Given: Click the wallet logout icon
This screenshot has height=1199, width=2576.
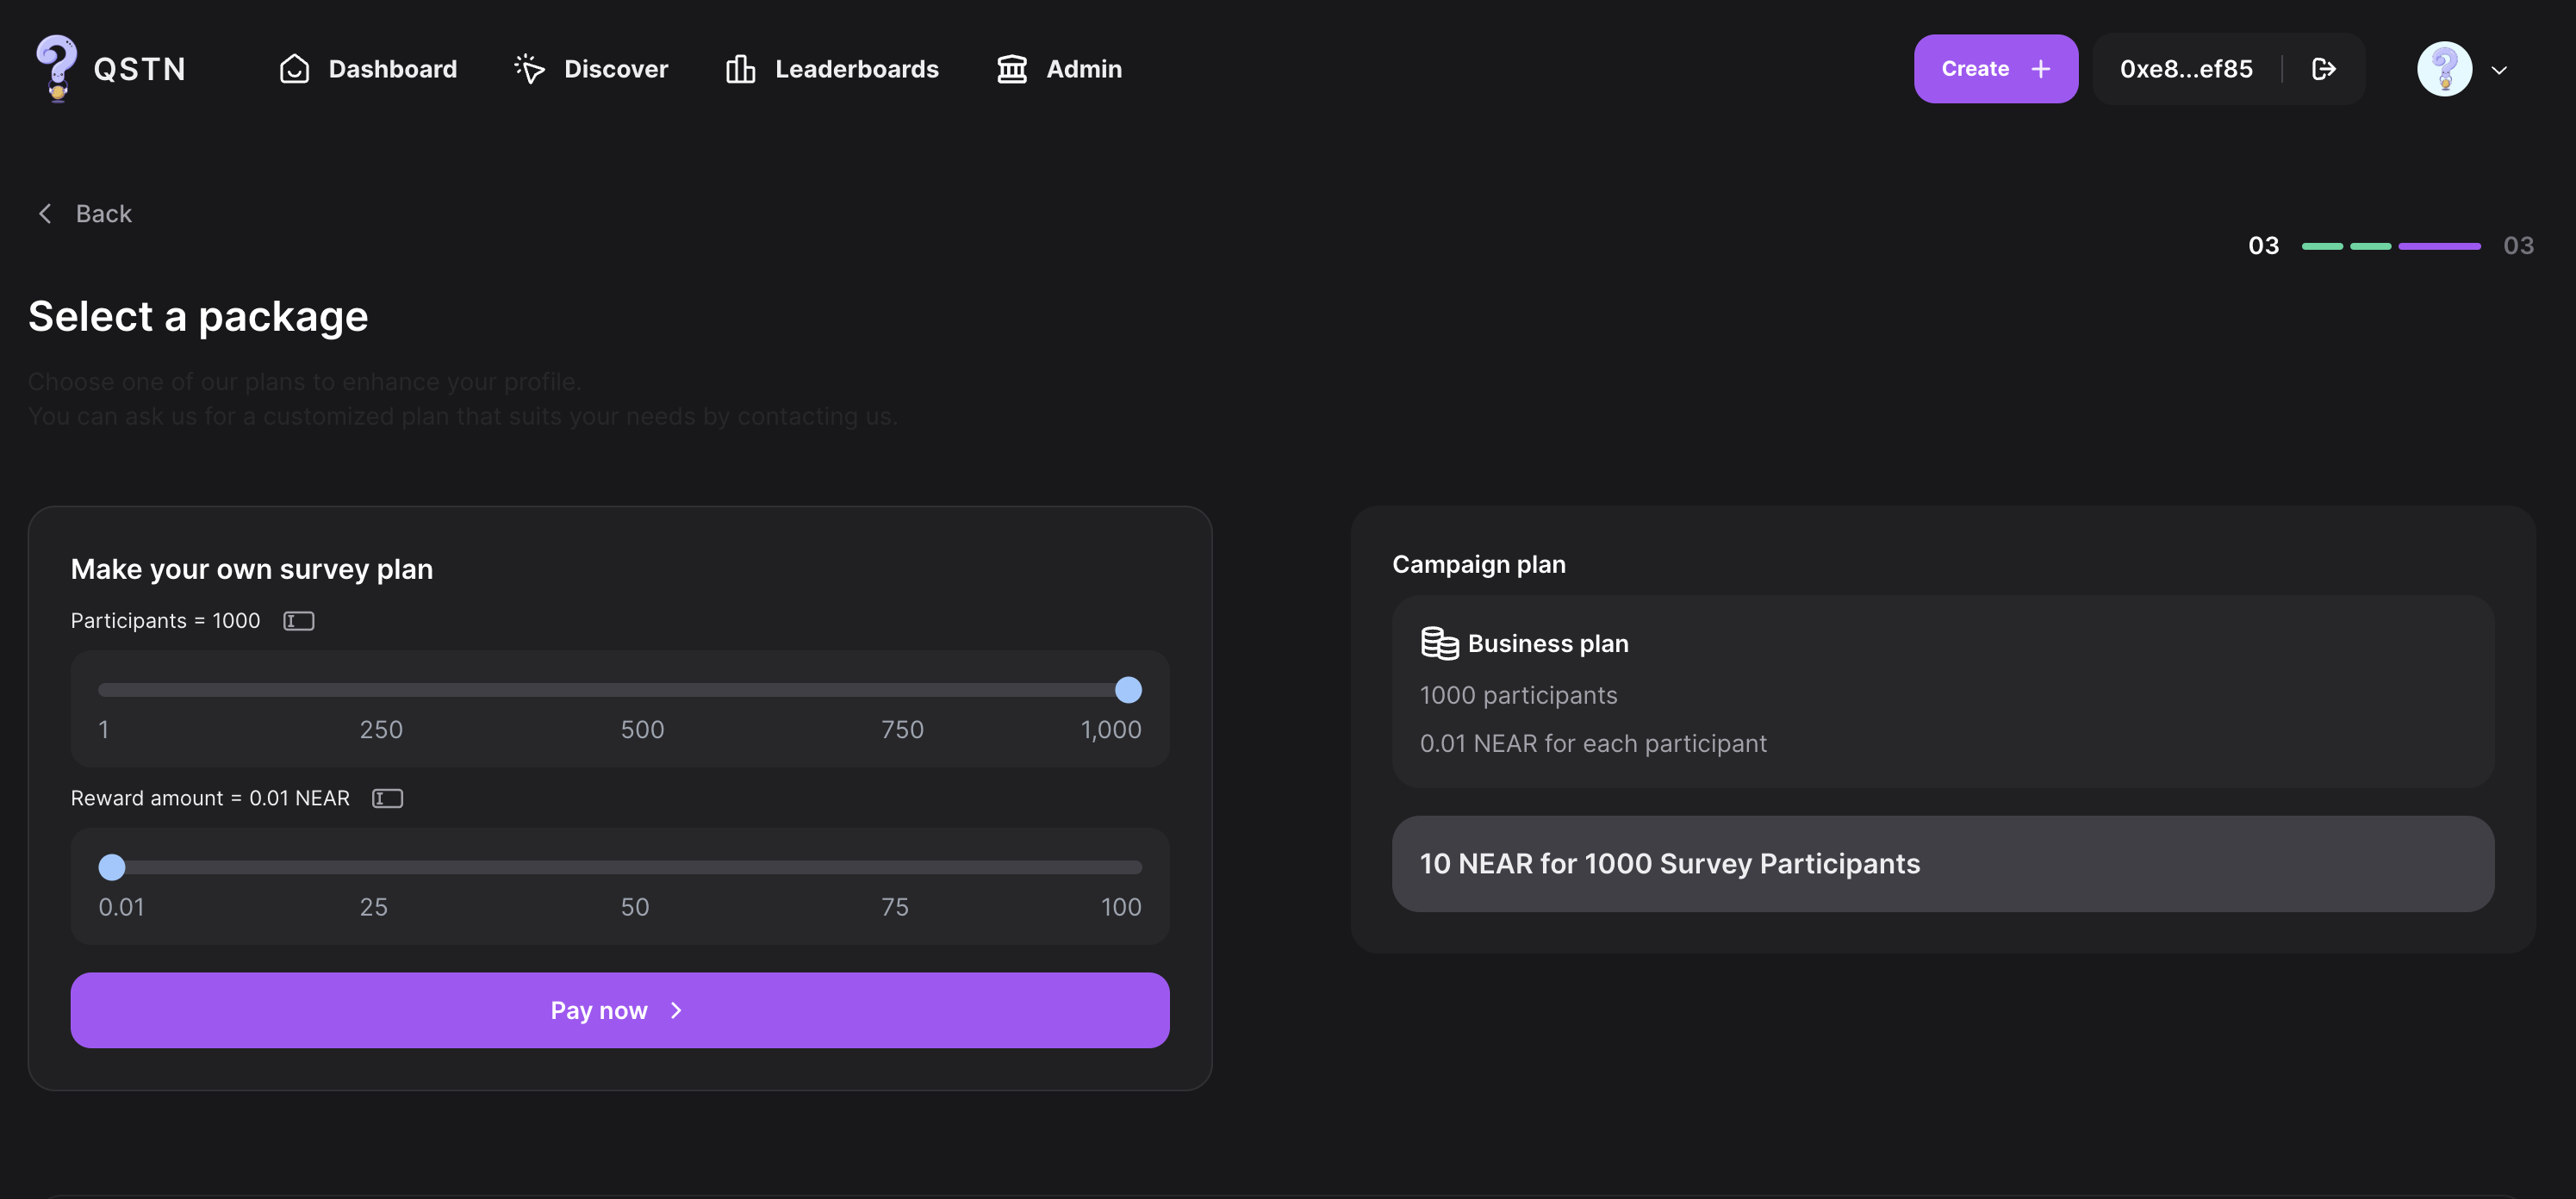Looking at the screenshot, I should [x=2324, y=69].
